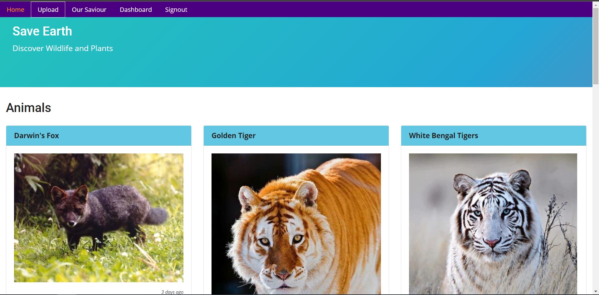Select the Golden Tiger card title
This screenshot has height=295, width=599.
234,136
